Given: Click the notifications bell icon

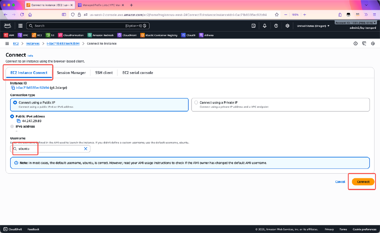Looking at the screenshot, I should [x=264, y=26].
